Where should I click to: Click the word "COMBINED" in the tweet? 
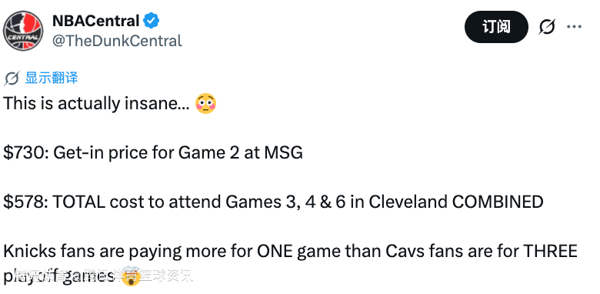click(498, 202)
